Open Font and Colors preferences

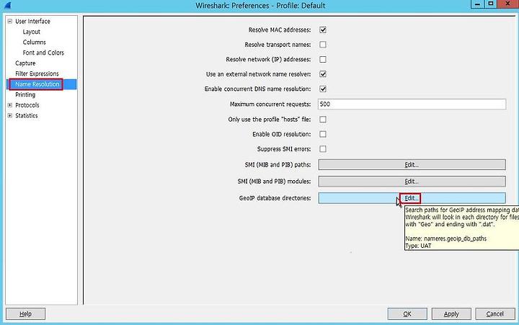(x=43, y=53)
